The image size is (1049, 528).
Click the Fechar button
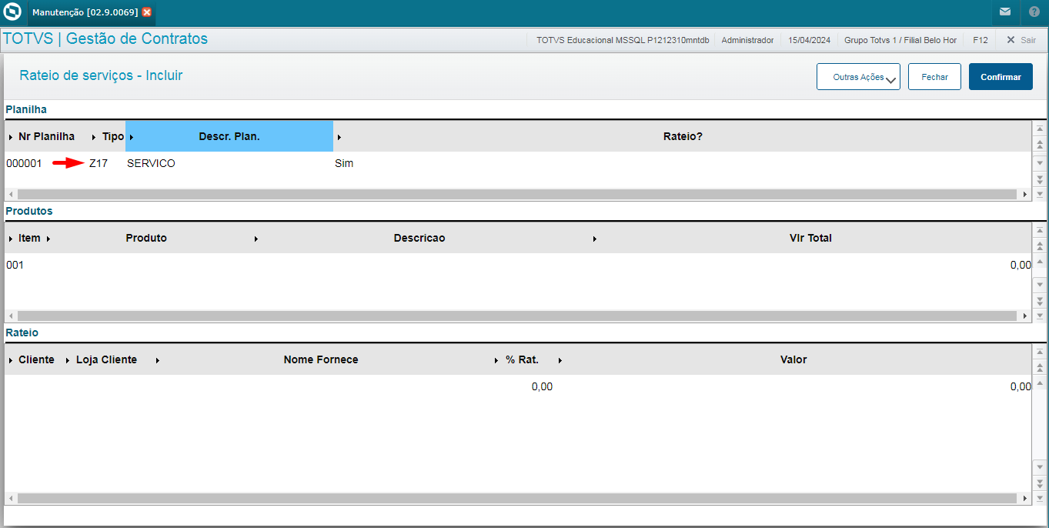point(934,77)
